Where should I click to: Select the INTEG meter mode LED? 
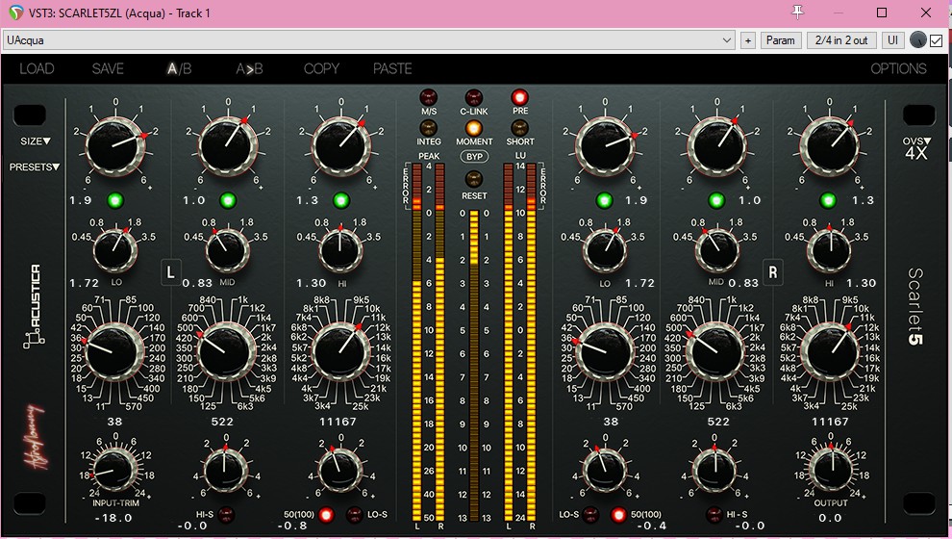(429, 128)
